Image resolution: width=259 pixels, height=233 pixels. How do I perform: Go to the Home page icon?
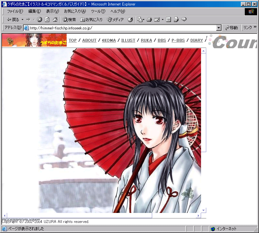[55, 20]
